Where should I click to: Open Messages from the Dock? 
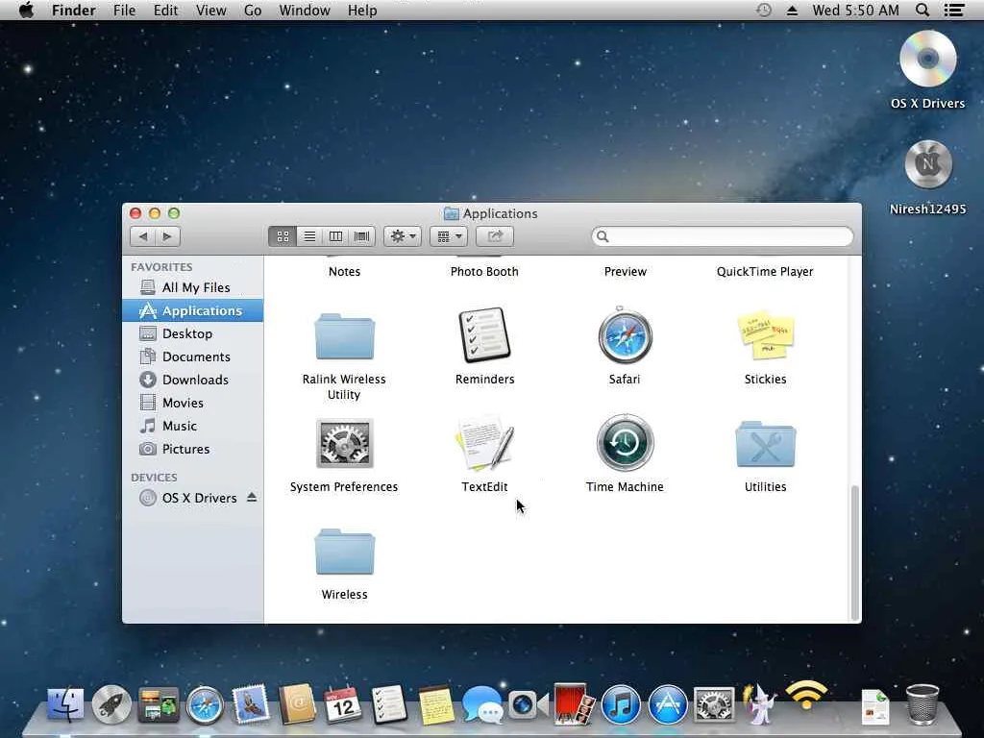tap(482, 704)
